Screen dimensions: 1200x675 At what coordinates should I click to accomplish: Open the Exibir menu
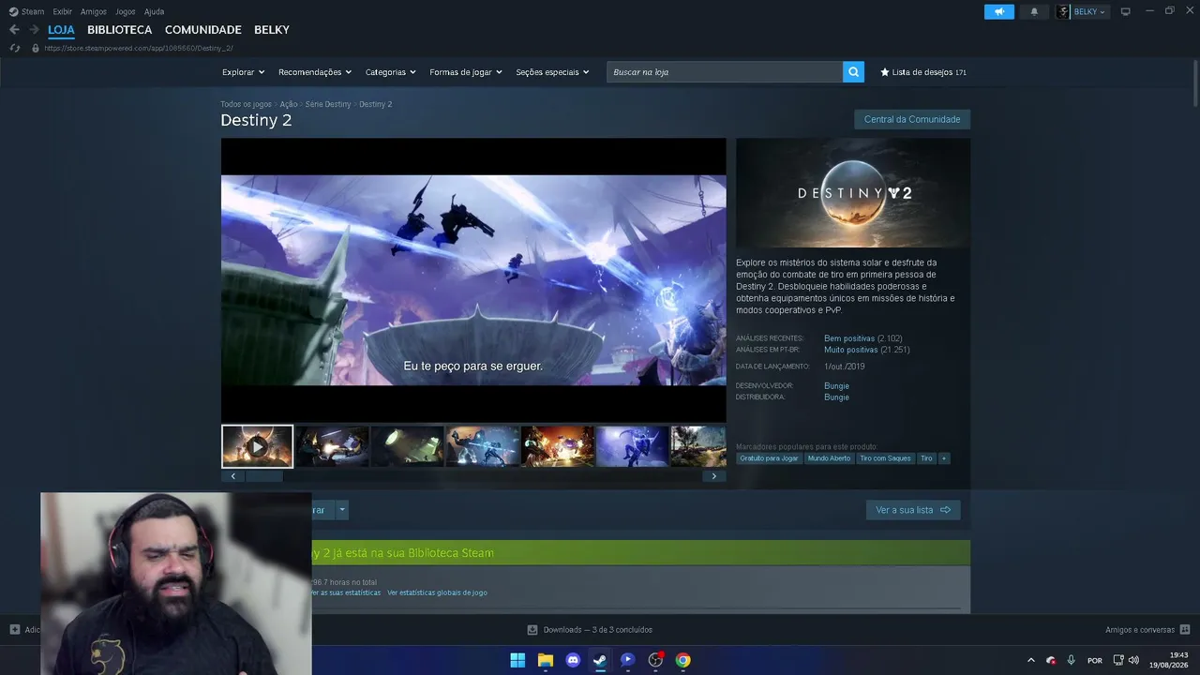click(x=62, y=11)
